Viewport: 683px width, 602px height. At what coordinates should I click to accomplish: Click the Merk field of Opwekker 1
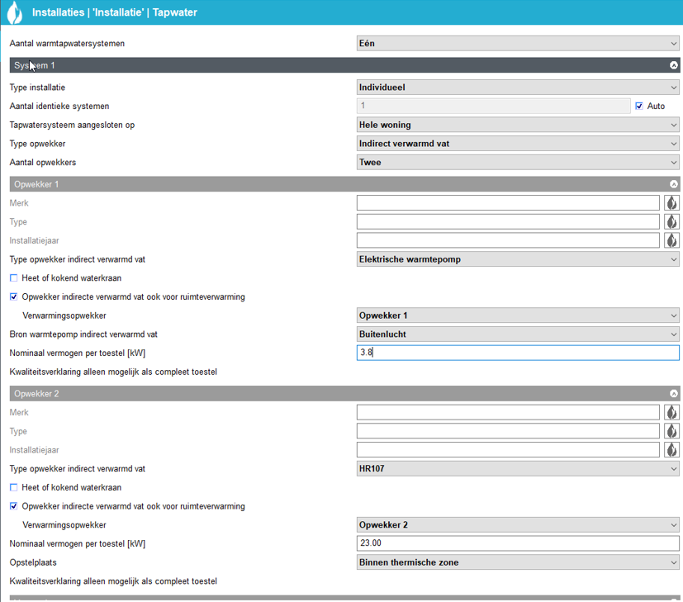pyautogui.click(x=508, y=203)
